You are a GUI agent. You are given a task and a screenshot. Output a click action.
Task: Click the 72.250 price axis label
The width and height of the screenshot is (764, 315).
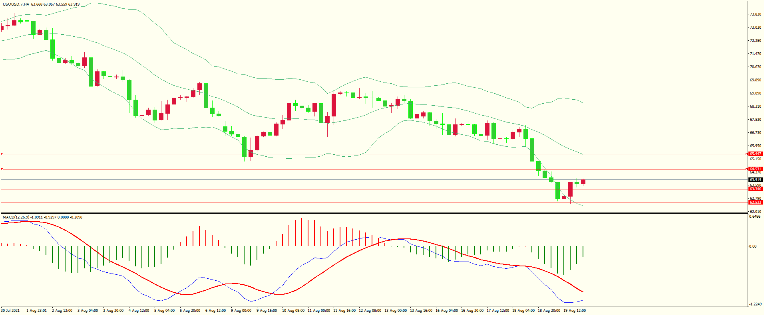[755, 41]
